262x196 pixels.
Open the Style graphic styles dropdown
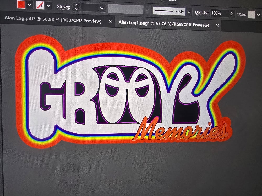click(259, 15)
